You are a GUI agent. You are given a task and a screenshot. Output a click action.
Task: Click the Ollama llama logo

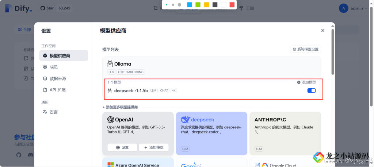point(110,64)
